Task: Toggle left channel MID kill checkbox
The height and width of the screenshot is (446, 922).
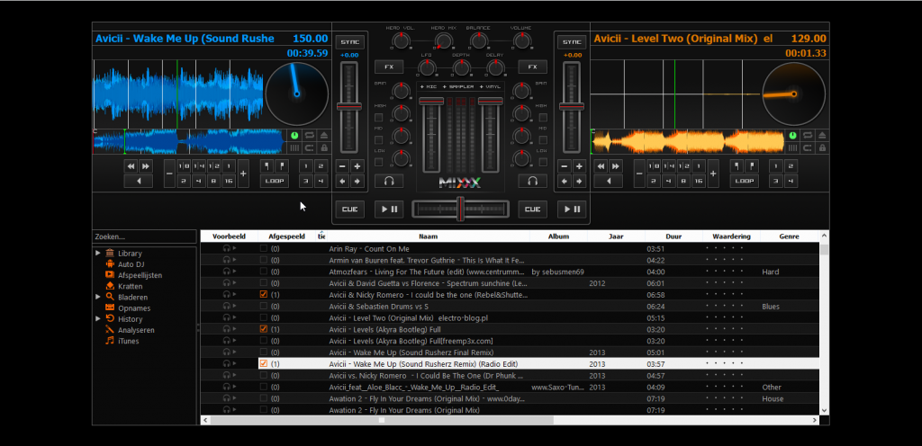Action: 379,139
